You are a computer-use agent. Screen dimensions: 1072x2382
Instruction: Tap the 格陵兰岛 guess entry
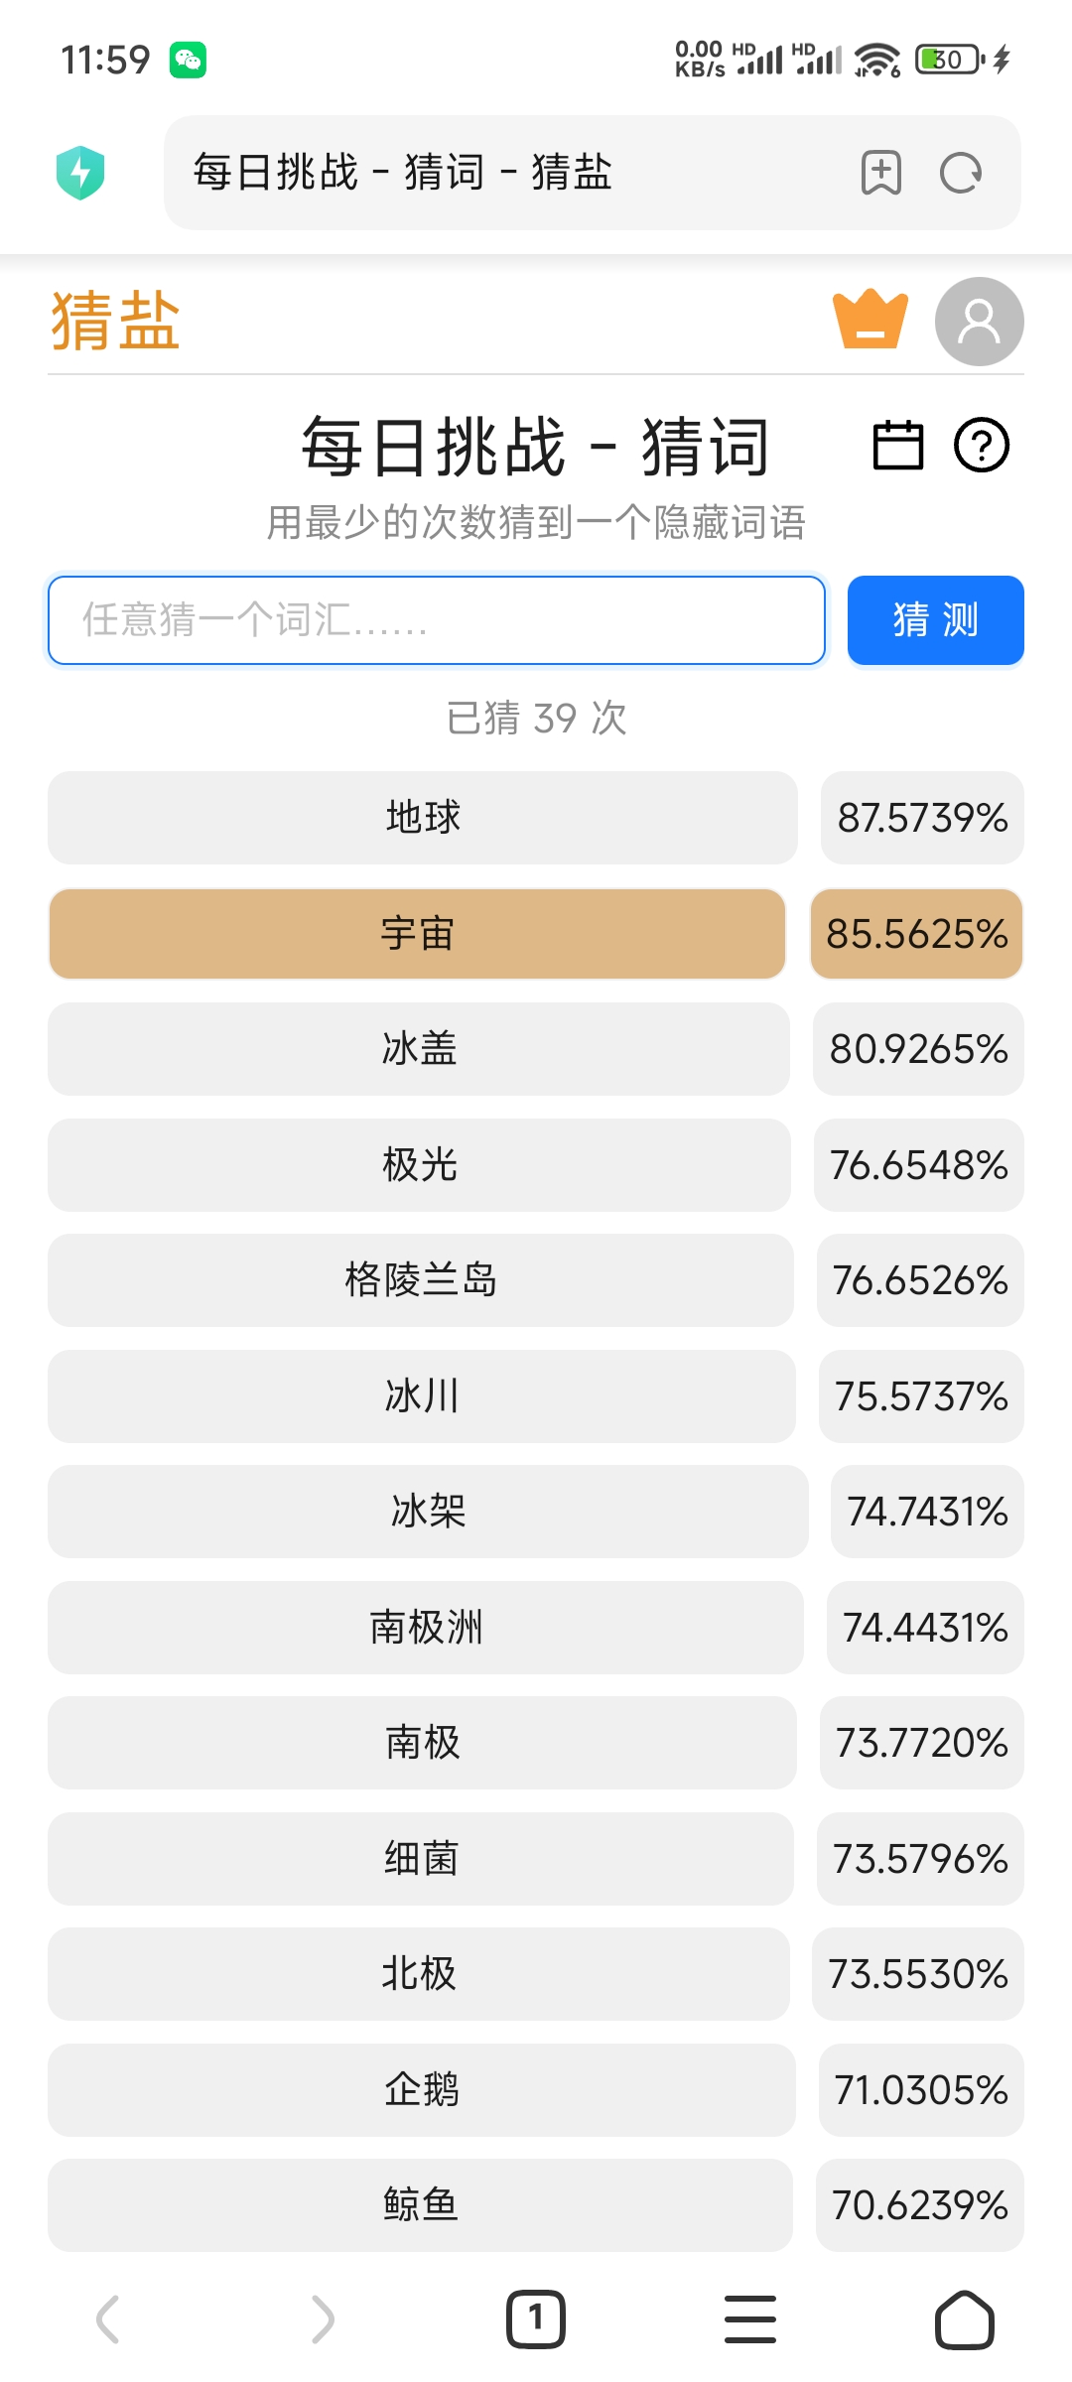(421, 1280)
